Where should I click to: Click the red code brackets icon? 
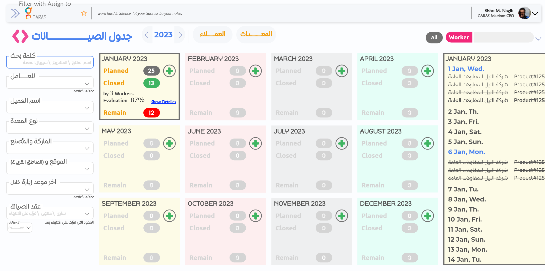pos(20,36)
